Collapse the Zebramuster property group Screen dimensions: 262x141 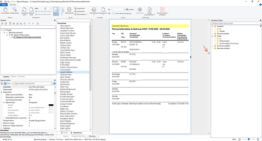4,102
